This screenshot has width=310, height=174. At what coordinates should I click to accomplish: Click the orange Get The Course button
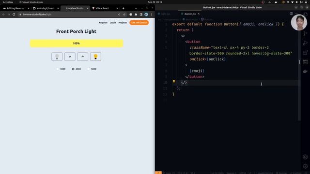139,23
